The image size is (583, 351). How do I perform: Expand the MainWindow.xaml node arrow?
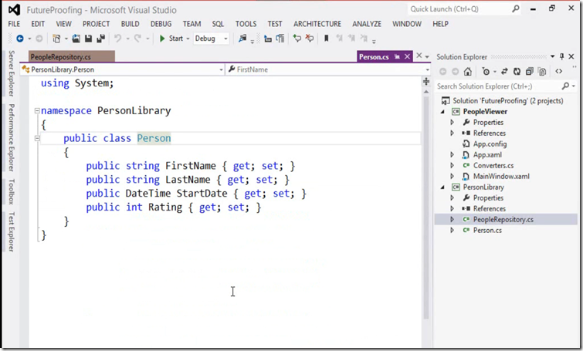point(453,177)
